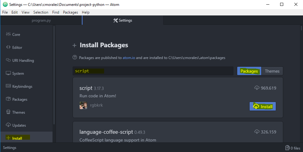Open the atom.io link
Viewport: 303px width, 152px height.
pos(129,58)
